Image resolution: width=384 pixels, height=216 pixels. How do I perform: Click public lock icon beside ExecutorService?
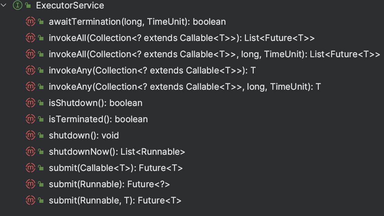(28, 6)
